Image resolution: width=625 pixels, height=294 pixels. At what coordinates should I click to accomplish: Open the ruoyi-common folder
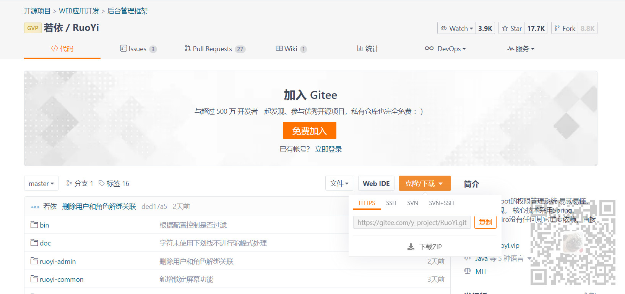pos(62,279)
